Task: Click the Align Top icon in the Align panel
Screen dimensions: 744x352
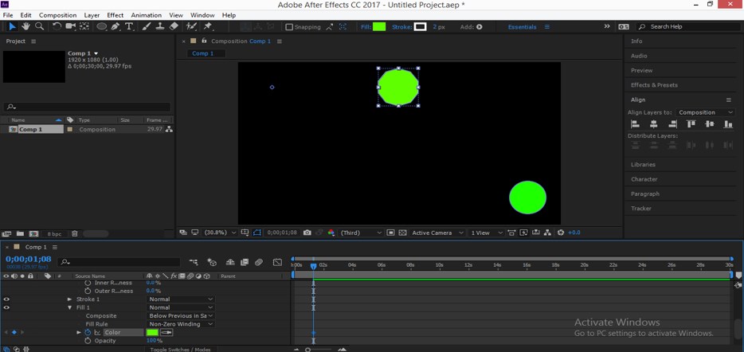Action: pyautogui.click(x=691, y=124)
